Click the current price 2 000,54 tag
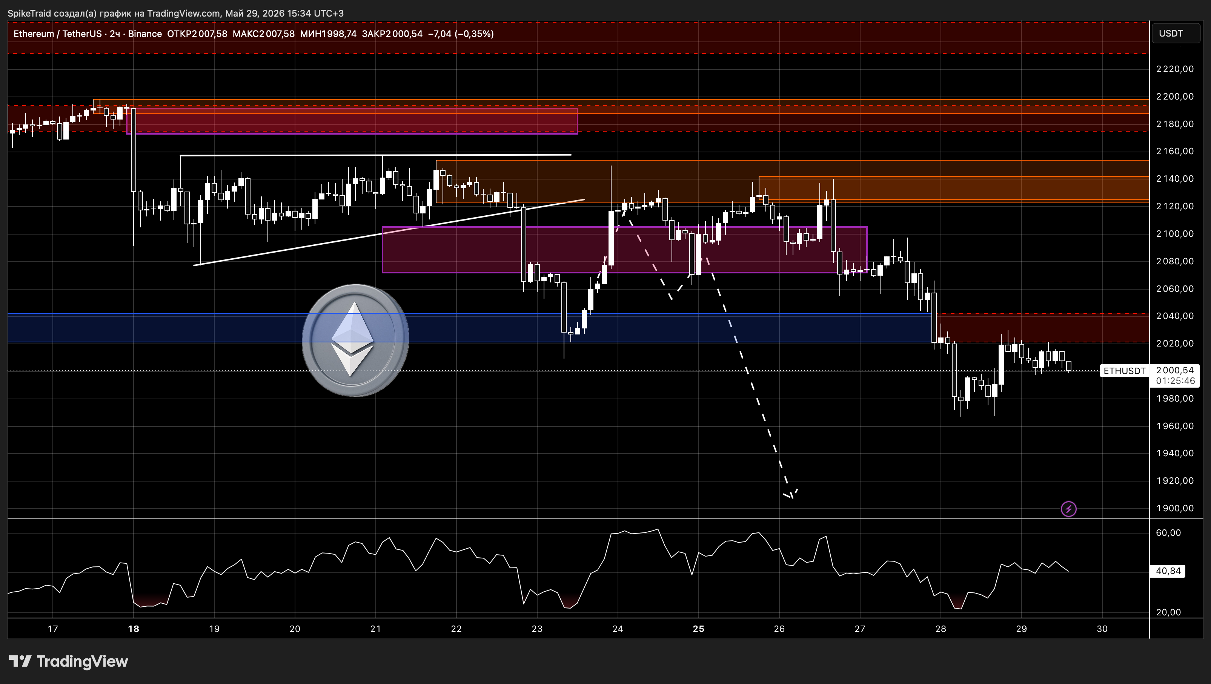 coord(1175,370)
